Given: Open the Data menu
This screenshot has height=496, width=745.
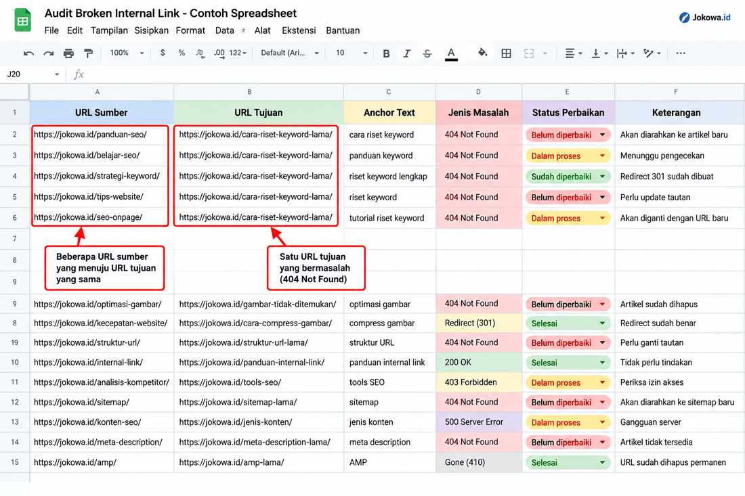Looking at the screenshot, I should (225, 30).
